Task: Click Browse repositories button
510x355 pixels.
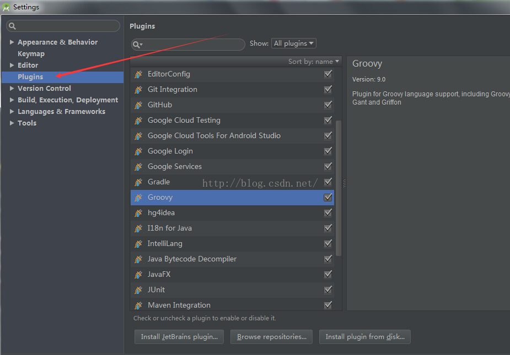Action: pyautogui.click(x=271, y=337)
